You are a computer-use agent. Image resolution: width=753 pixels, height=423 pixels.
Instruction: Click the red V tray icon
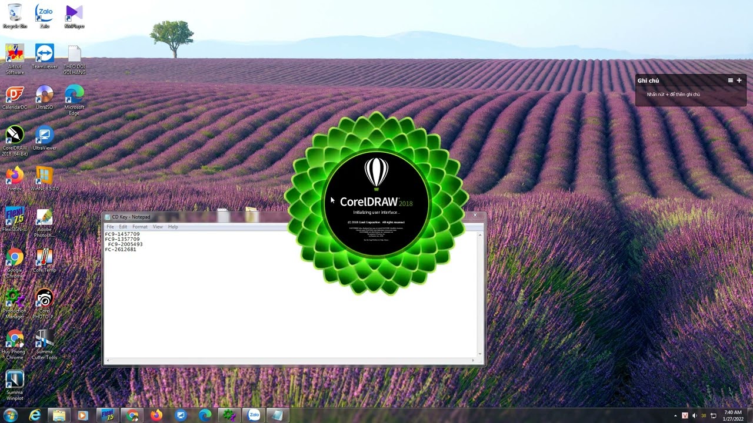[x=685, y=416]
